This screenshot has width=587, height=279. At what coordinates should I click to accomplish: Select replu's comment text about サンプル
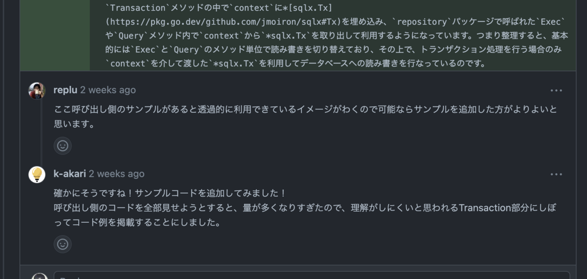coord(306,117)
